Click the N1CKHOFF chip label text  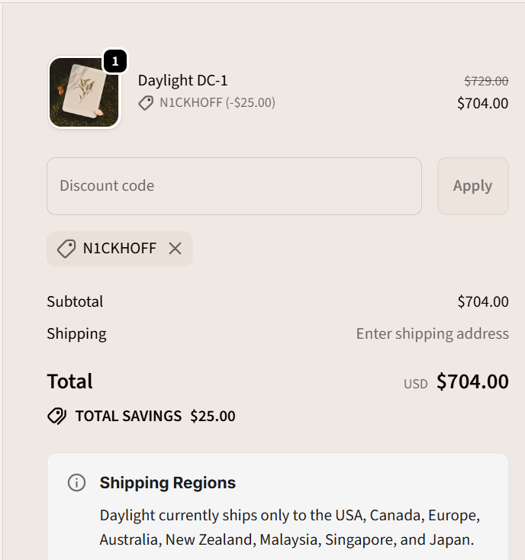119,249
